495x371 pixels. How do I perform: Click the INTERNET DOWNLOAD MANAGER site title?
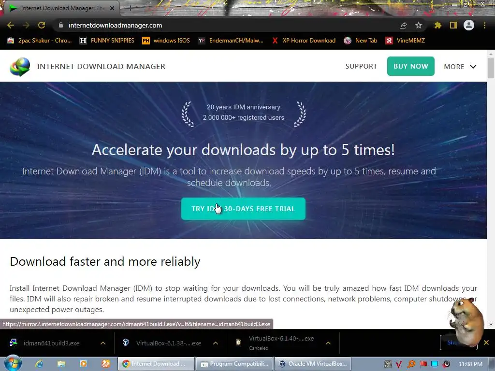pyautogui.click(x=101, y=66)
